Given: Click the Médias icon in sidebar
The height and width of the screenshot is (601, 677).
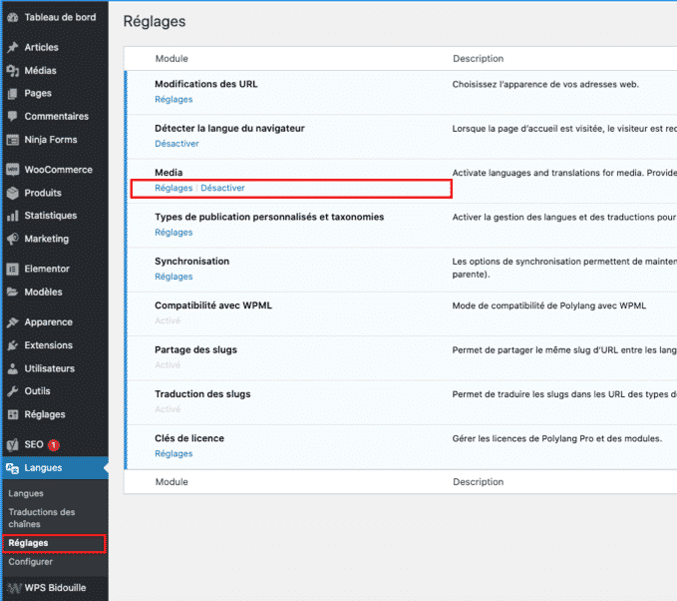Looking at the screenshot, I should (13, 71).
